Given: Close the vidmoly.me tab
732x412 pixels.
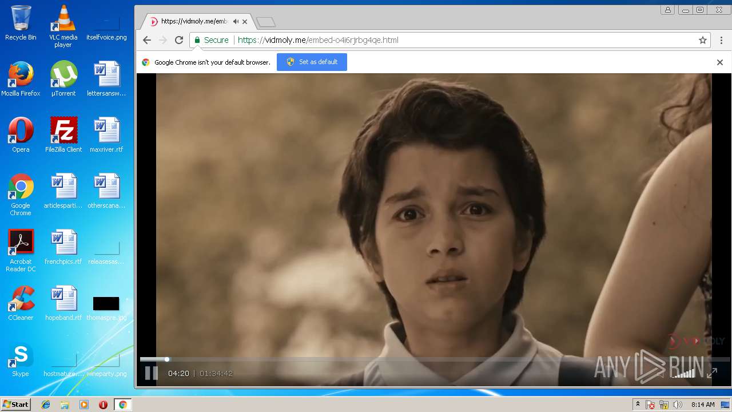Looking at the screenshot, I should click(245, 22).
